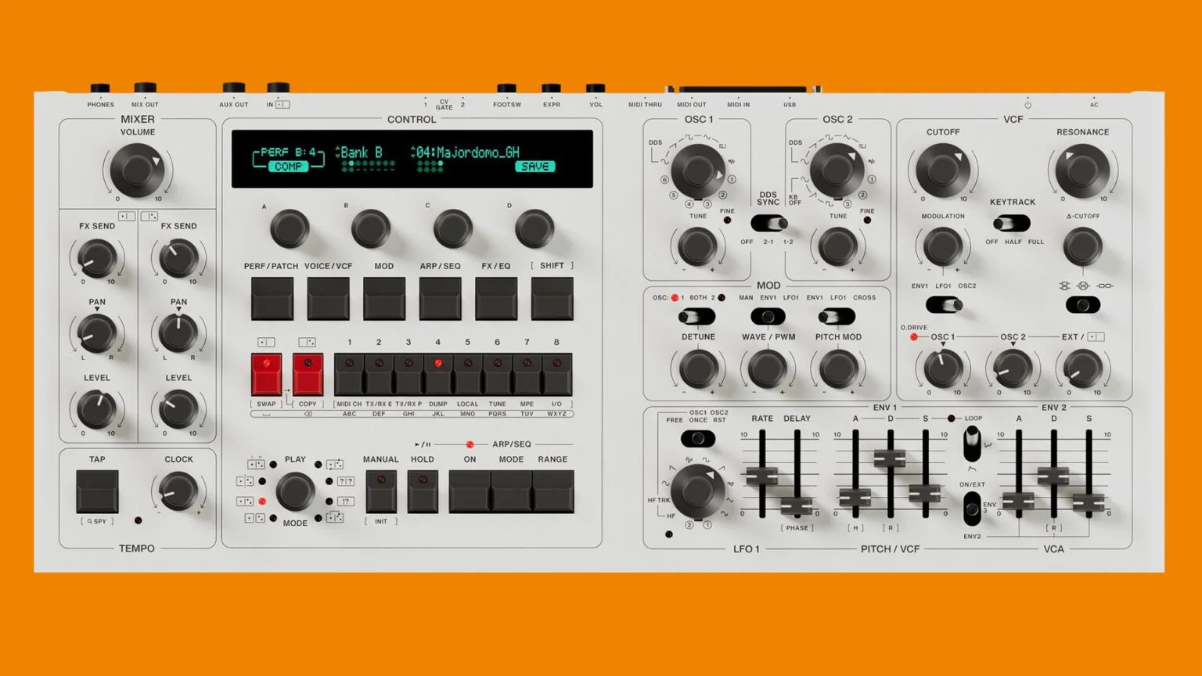Open the FX/EQ page button
The width and height of the screenshot is (1202, 676).
coord(496,298)
